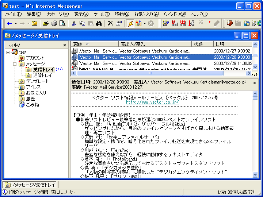Click the Open folder toolbar icon

(x=45, y=24)
